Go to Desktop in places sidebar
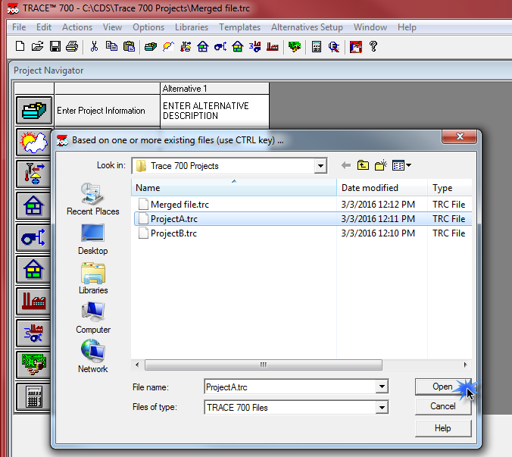The width and height of the screenshot is (512, 457). (92, 239)
